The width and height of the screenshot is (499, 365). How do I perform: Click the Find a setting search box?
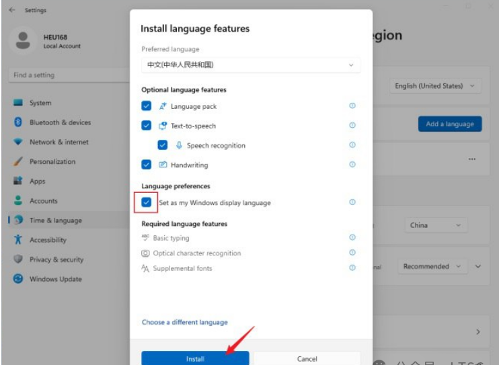[69, 75]
